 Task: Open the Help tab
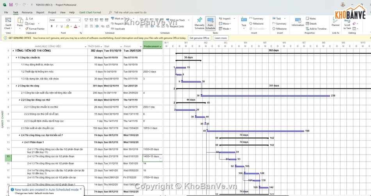(72, 13)
